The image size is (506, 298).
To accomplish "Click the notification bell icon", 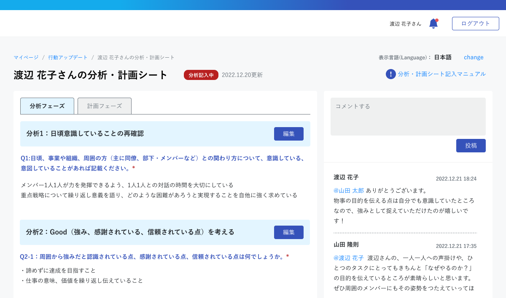I will click(x=433, y=24).
